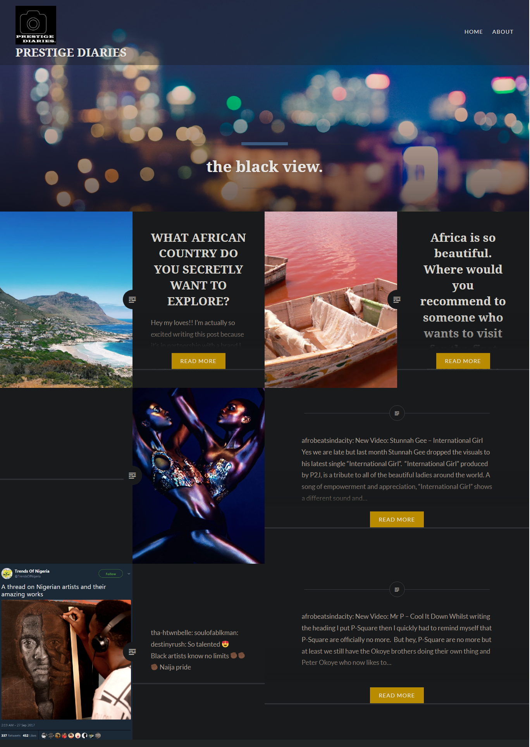The width and height of the screenshot is (530, 747).
Task: Click post-format icon left of the dancers image
Action: (x=132, y=475)
